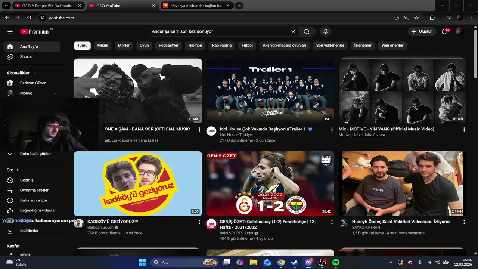
Task: View site information icon next to youtube.com
Action: tap(43, 18)
